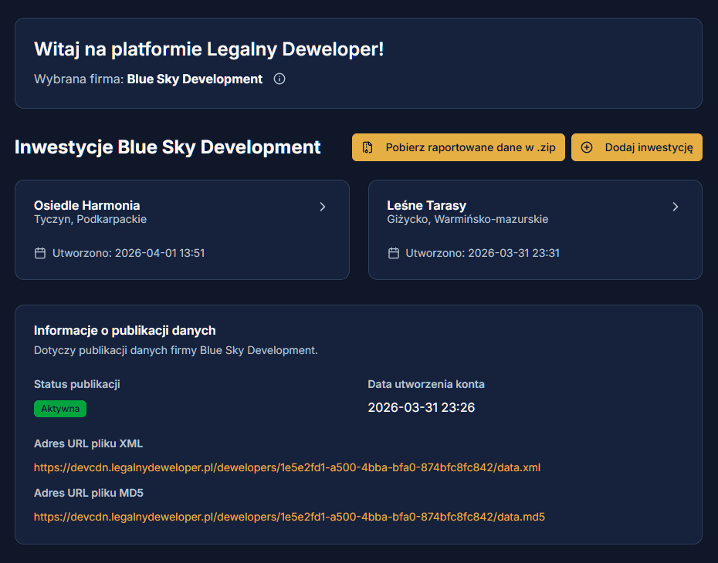Click the Blue Sky Development company name

click(x=195, y=79)
